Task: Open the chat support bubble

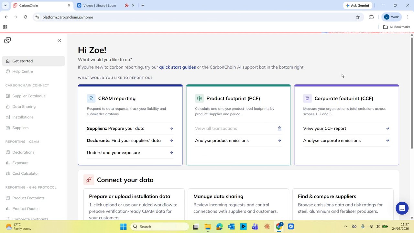Action: (x=402, y=208)
